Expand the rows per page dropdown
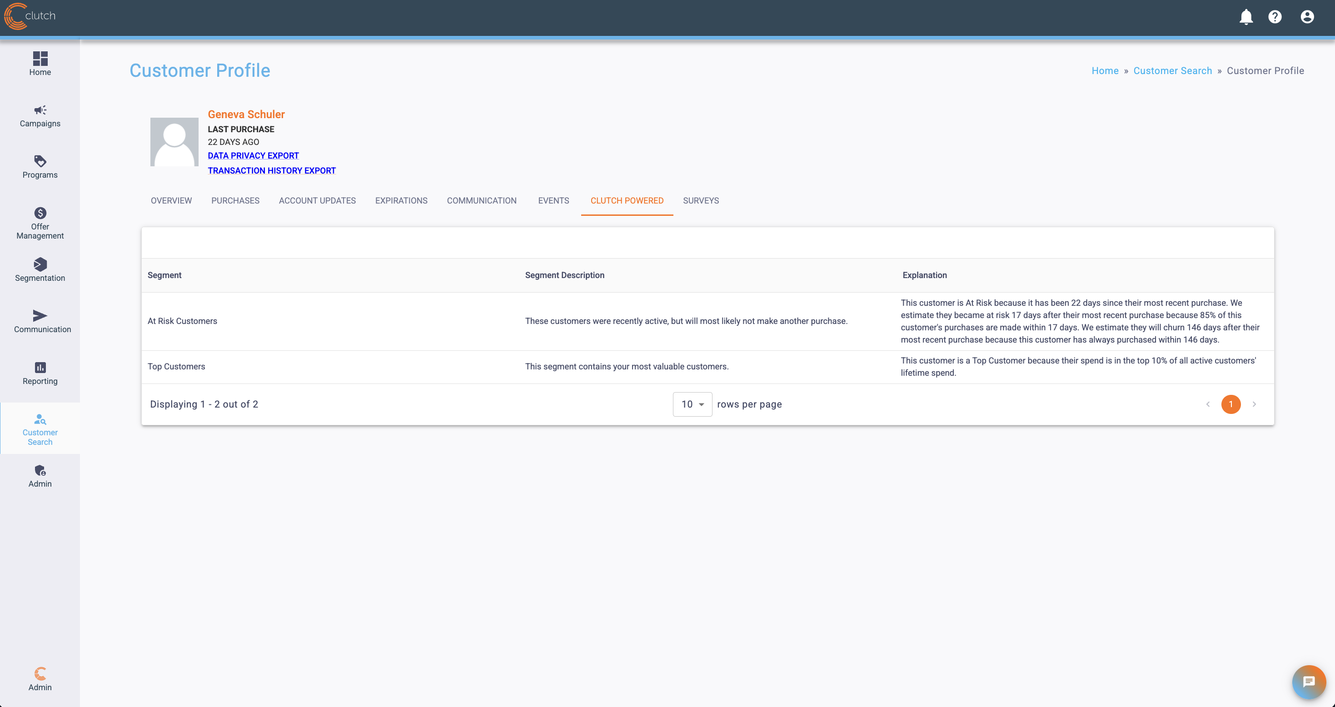Screen dimensions: 1335x707 coord(692,404)
